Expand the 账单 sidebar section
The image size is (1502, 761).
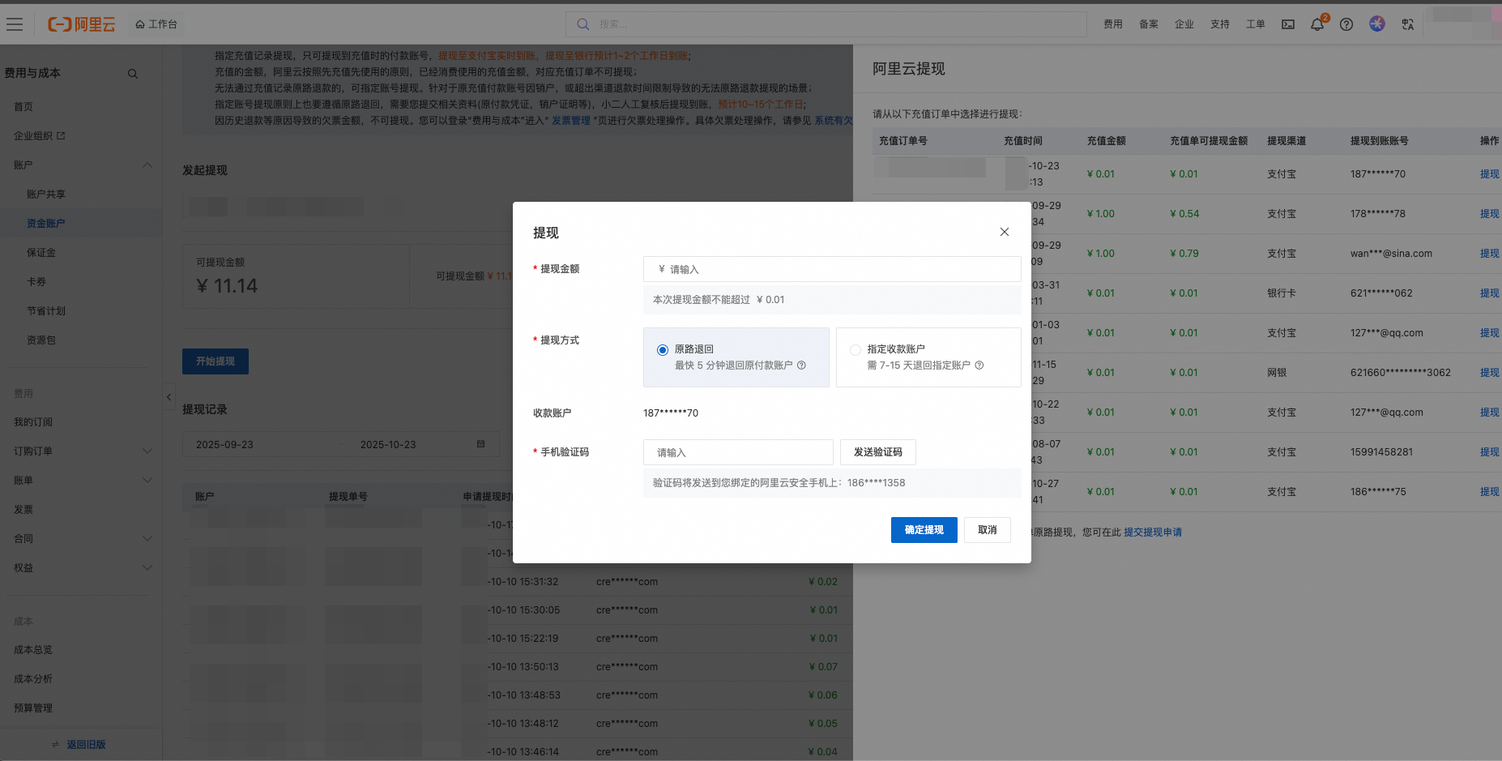point(147,481)
